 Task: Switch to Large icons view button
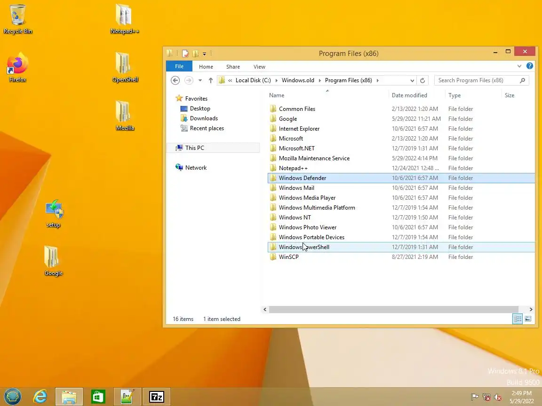pos(528,319)
